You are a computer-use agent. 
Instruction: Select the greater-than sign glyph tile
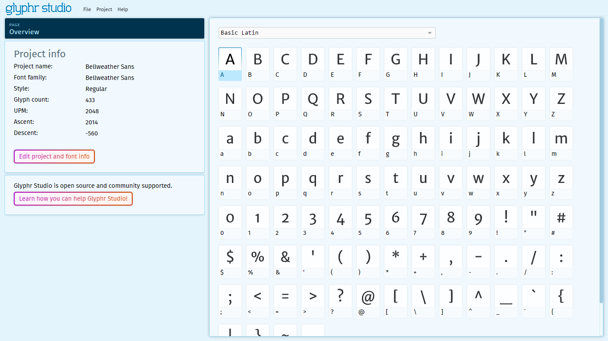click(313, 301)
